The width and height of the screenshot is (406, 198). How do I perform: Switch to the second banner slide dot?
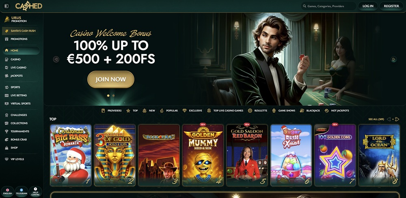point(113,95)
